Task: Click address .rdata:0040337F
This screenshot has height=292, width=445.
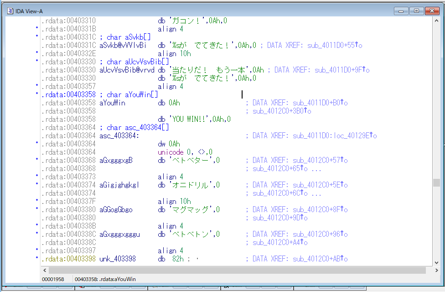Action: coord(69,201)
